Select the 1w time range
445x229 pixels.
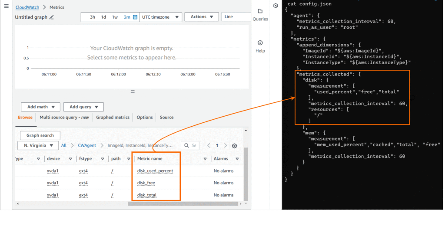[115, 17]
